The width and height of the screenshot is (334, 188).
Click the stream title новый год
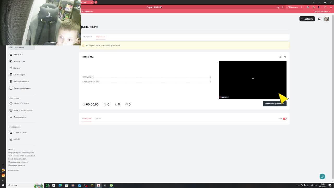click(88, 57)
